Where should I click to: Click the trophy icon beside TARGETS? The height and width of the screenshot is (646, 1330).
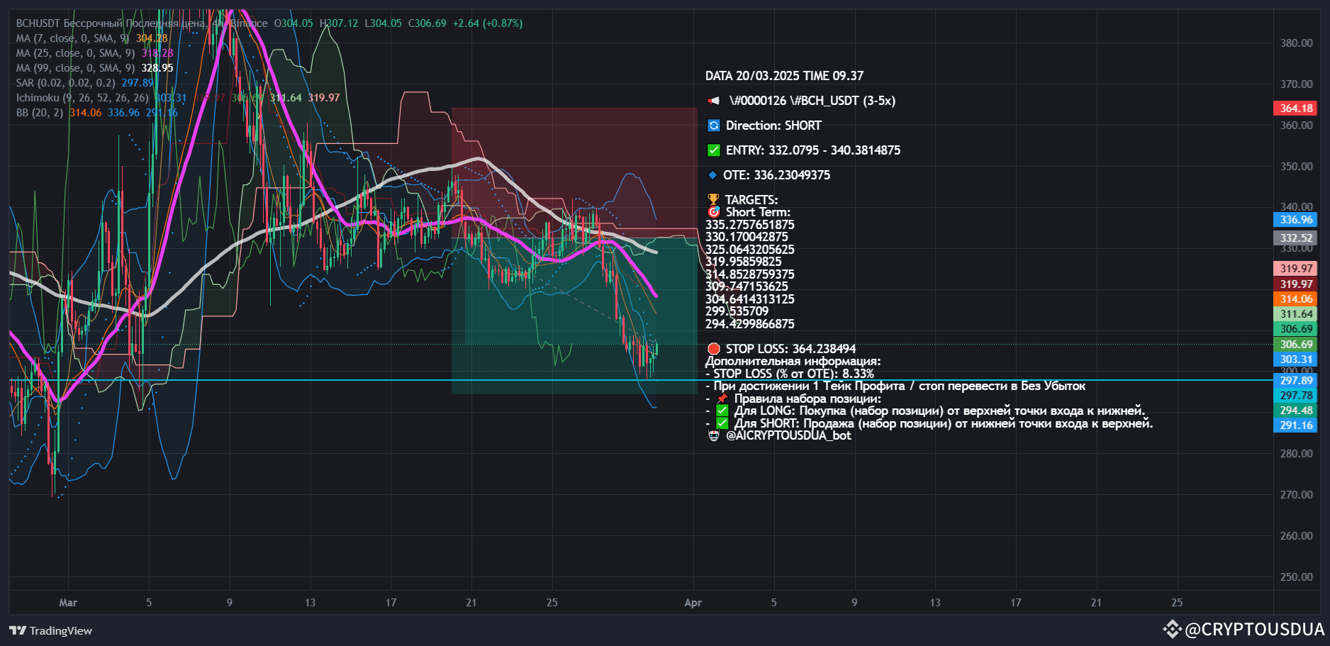coord(713,199)
